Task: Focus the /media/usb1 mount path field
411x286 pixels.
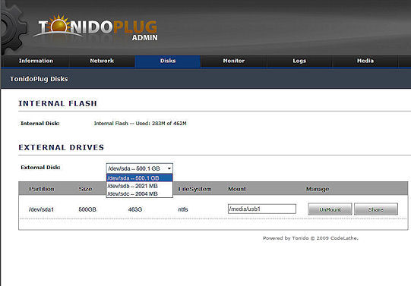Action: pyautogui.click(x=262, y=209)
